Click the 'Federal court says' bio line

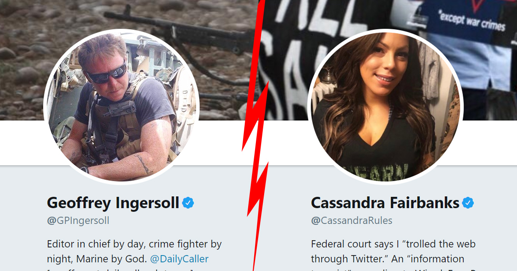pos(393,244)
